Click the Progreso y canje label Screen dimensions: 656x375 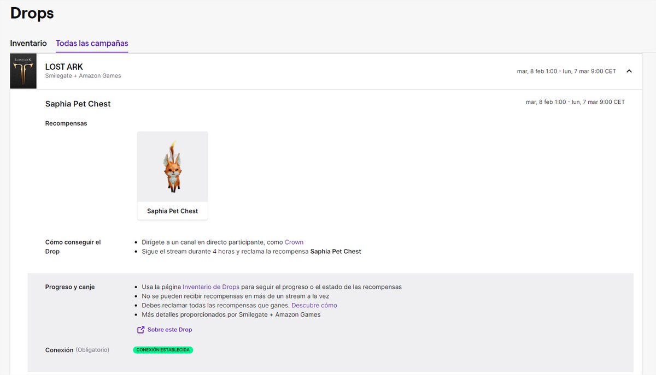click(x=70, y=287)
